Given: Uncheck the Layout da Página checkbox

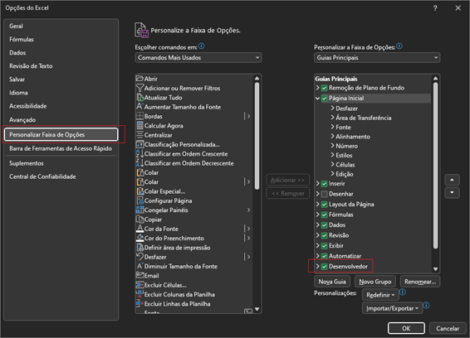Looking at the screenshot, I should click(x=324, y=205).
